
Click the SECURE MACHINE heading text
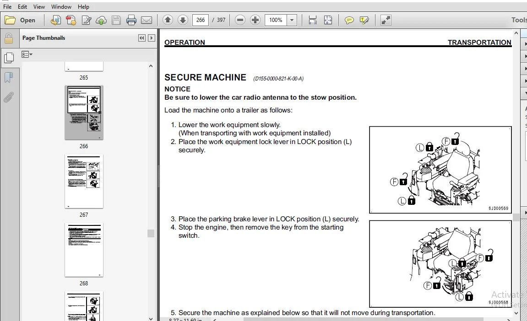coord(206,78)
